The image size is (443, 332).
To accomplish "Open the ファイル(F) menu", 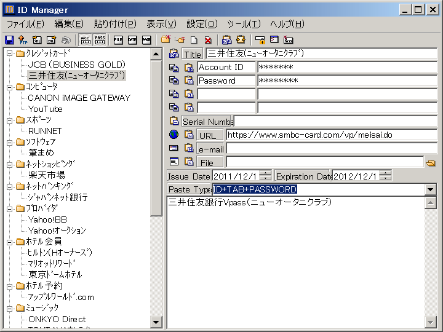I will (25, 24).
